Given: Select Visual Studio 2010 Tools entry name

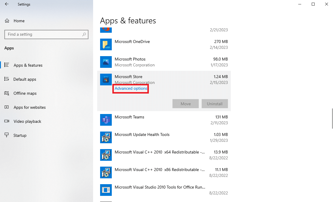Looking at the screenshot, I should 160,187.
